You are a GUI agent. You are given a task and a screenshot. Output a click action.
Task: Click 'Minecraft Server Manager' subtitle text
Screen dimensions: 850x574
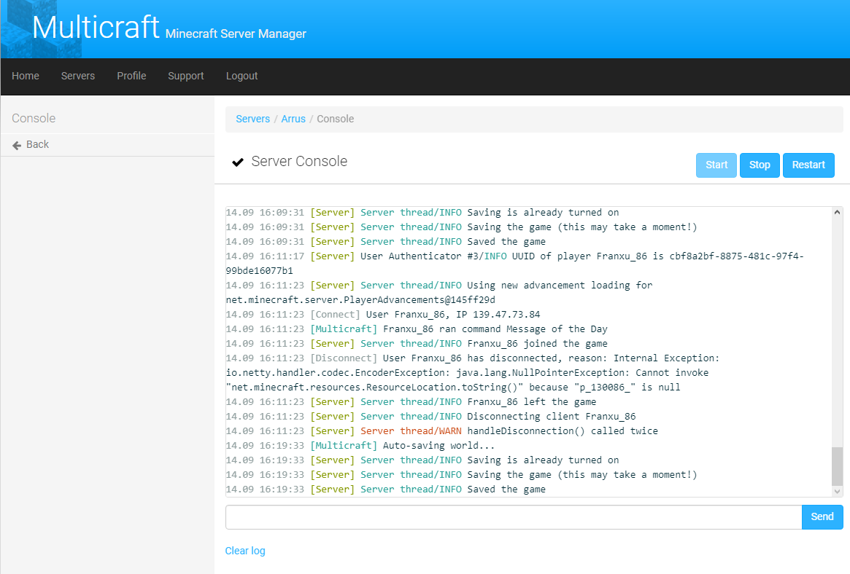[x=236, y=34]
